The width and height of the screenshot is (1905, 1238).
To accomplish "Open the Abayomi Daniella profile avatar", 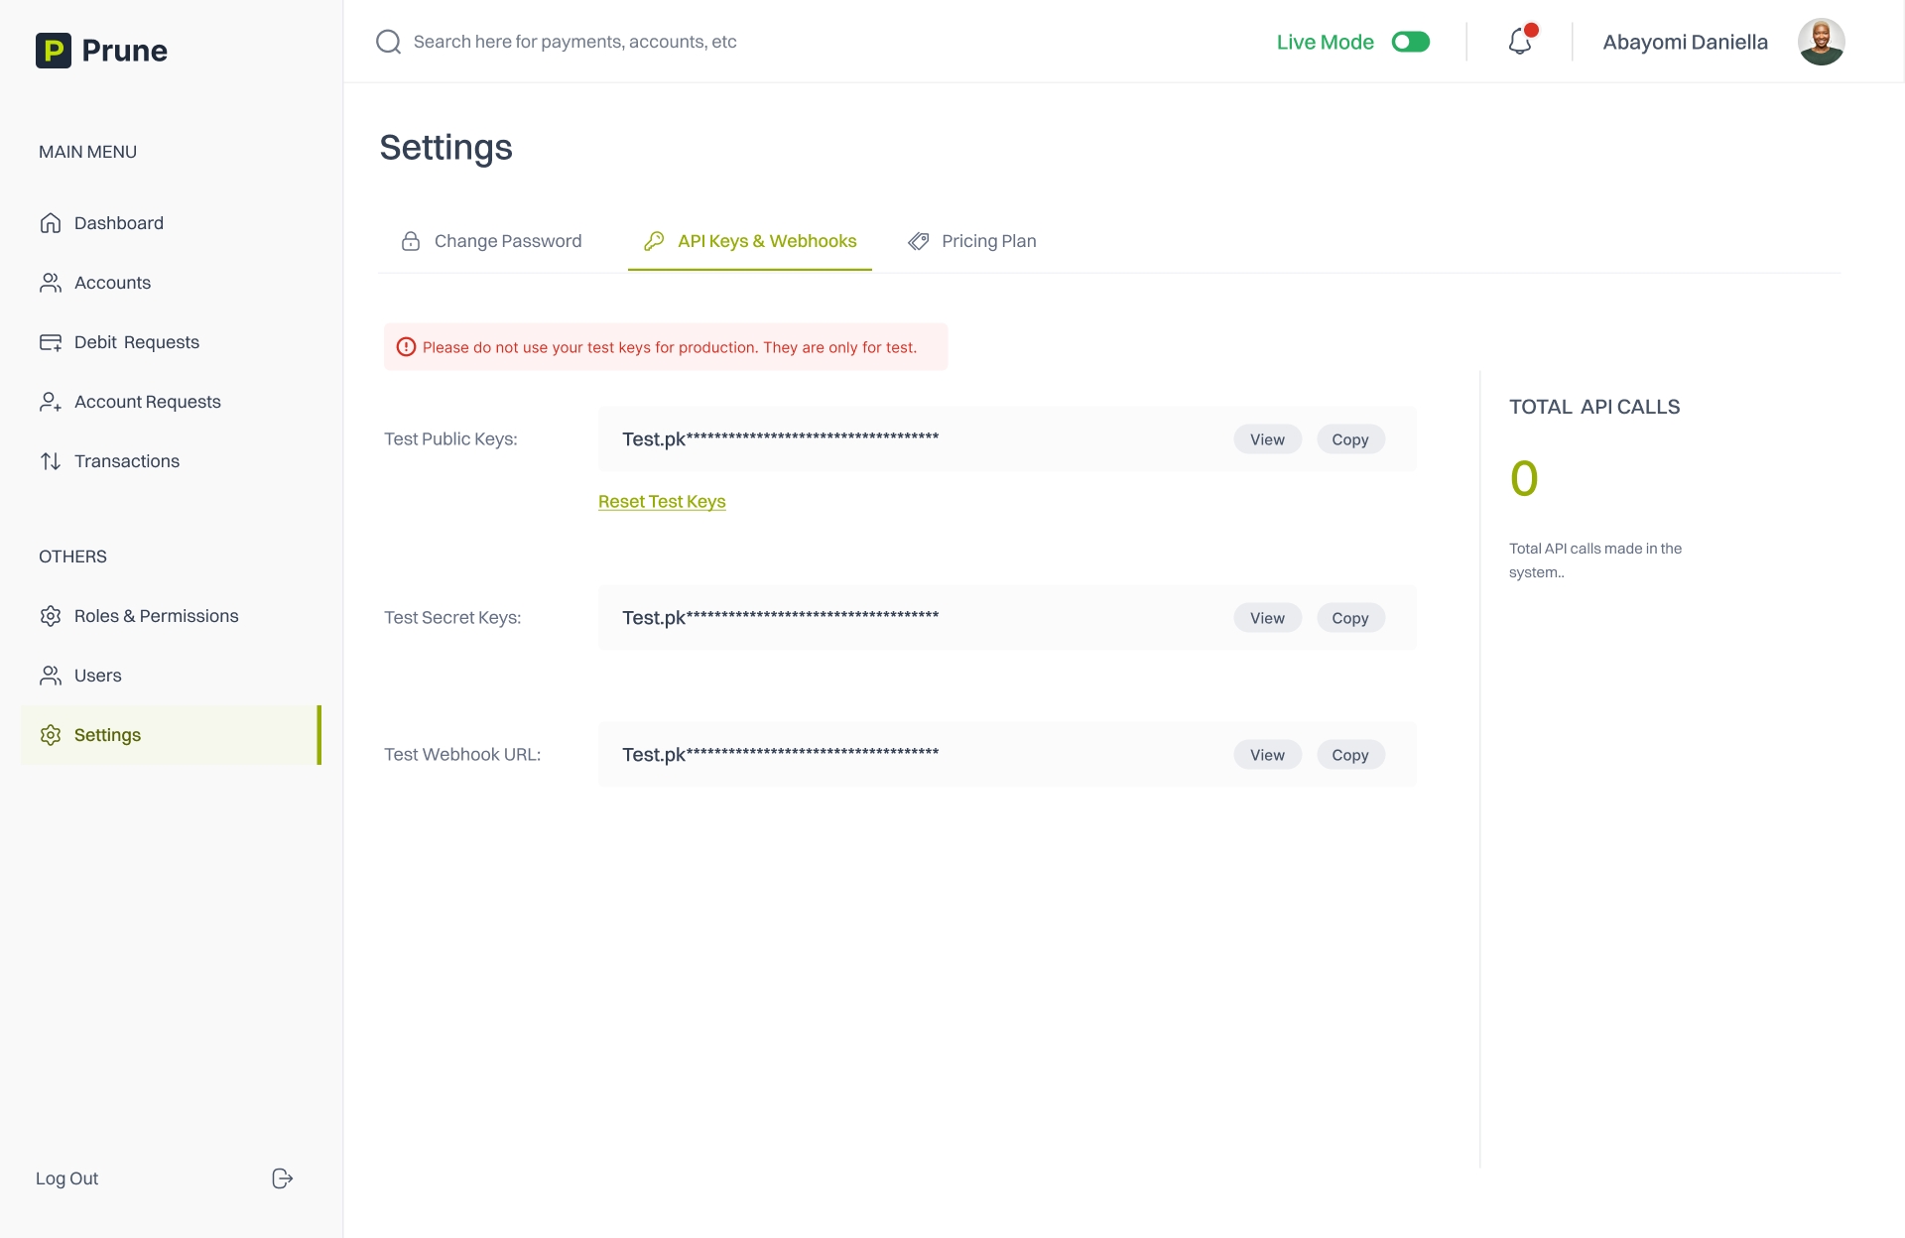I will click(x=1821, y=42).
